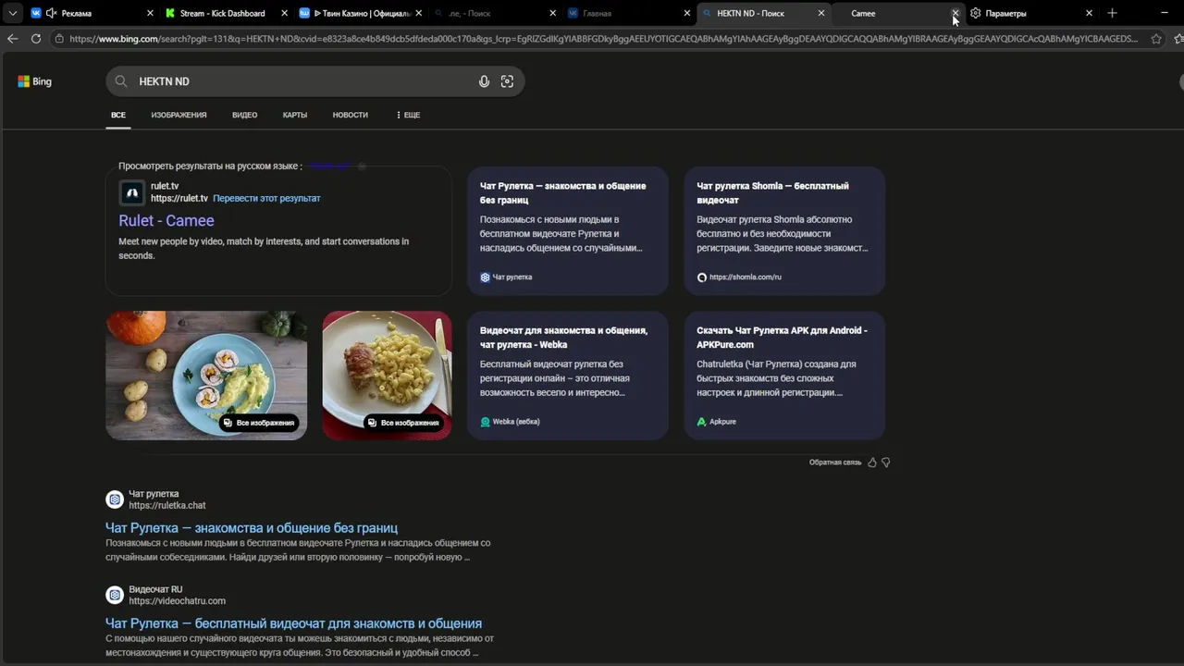The image size is (1184, 666).
Task: Switch to the Реклама tab
Action: [92, 13]
